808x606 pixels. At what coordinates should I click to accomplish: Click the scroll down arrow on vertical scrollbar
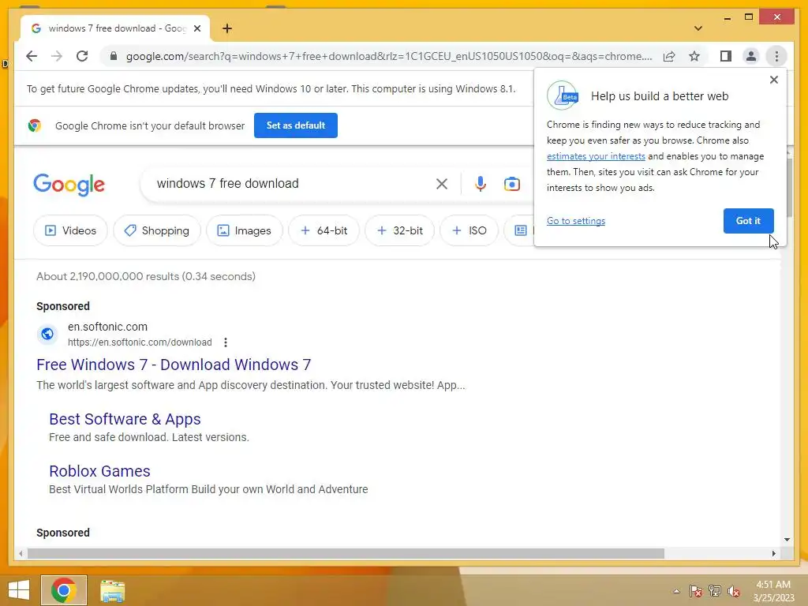point(787,540)
